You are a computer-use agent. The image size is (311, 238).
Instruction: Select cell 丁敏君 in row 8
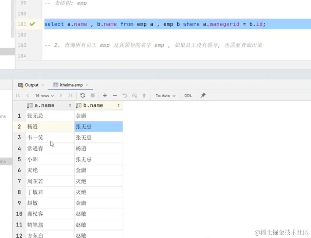click(50, 192)
